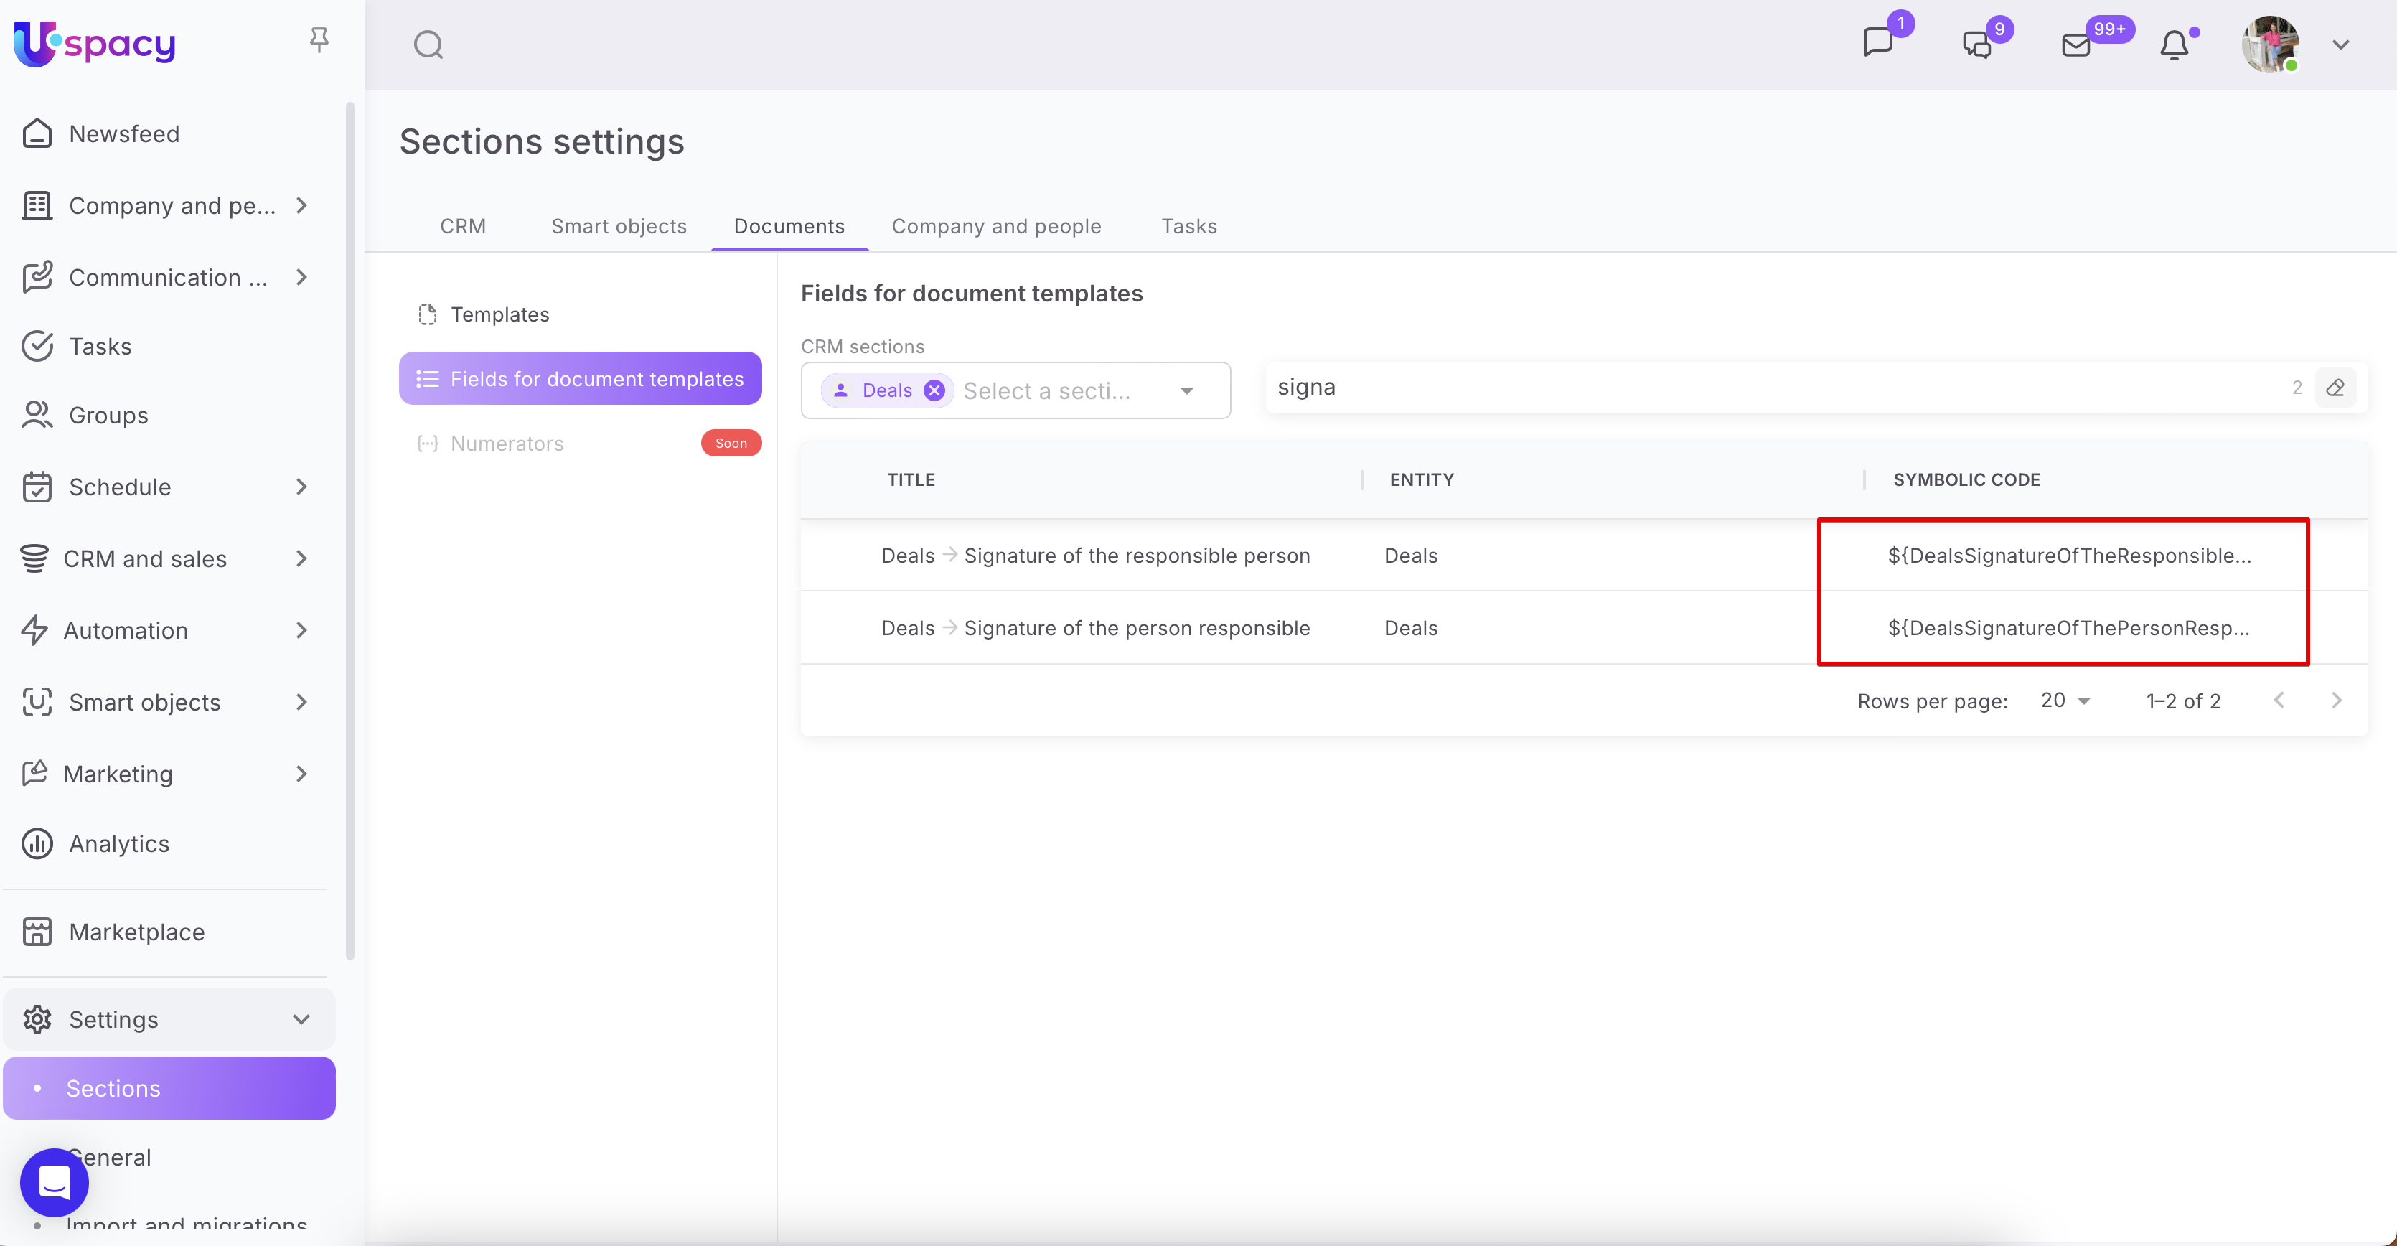This screenshot has height=1246, width=2397.
Task: Open the email inbox icon showing 99+
Action: 2076,44
